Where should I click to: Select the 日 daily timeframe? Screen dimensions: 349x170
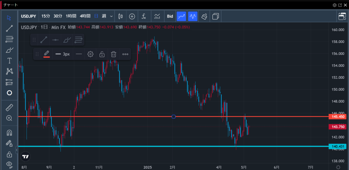96,16
